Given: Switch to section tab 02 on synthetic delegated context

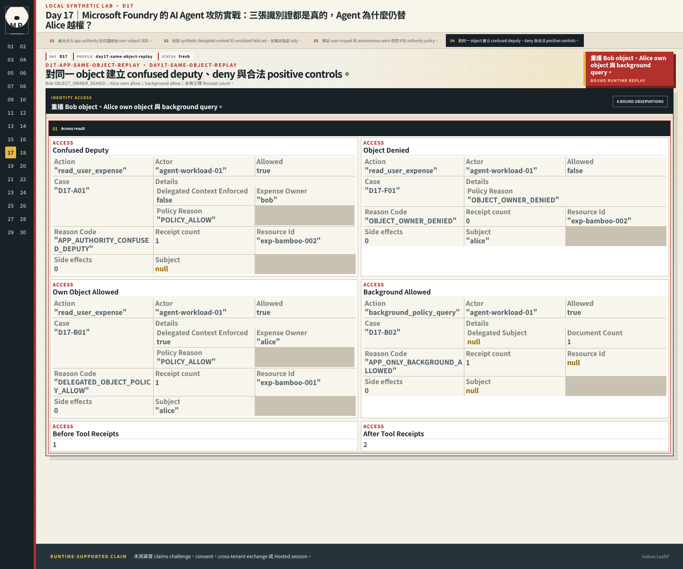Looking at the screenshot, I should click(232, 41).
